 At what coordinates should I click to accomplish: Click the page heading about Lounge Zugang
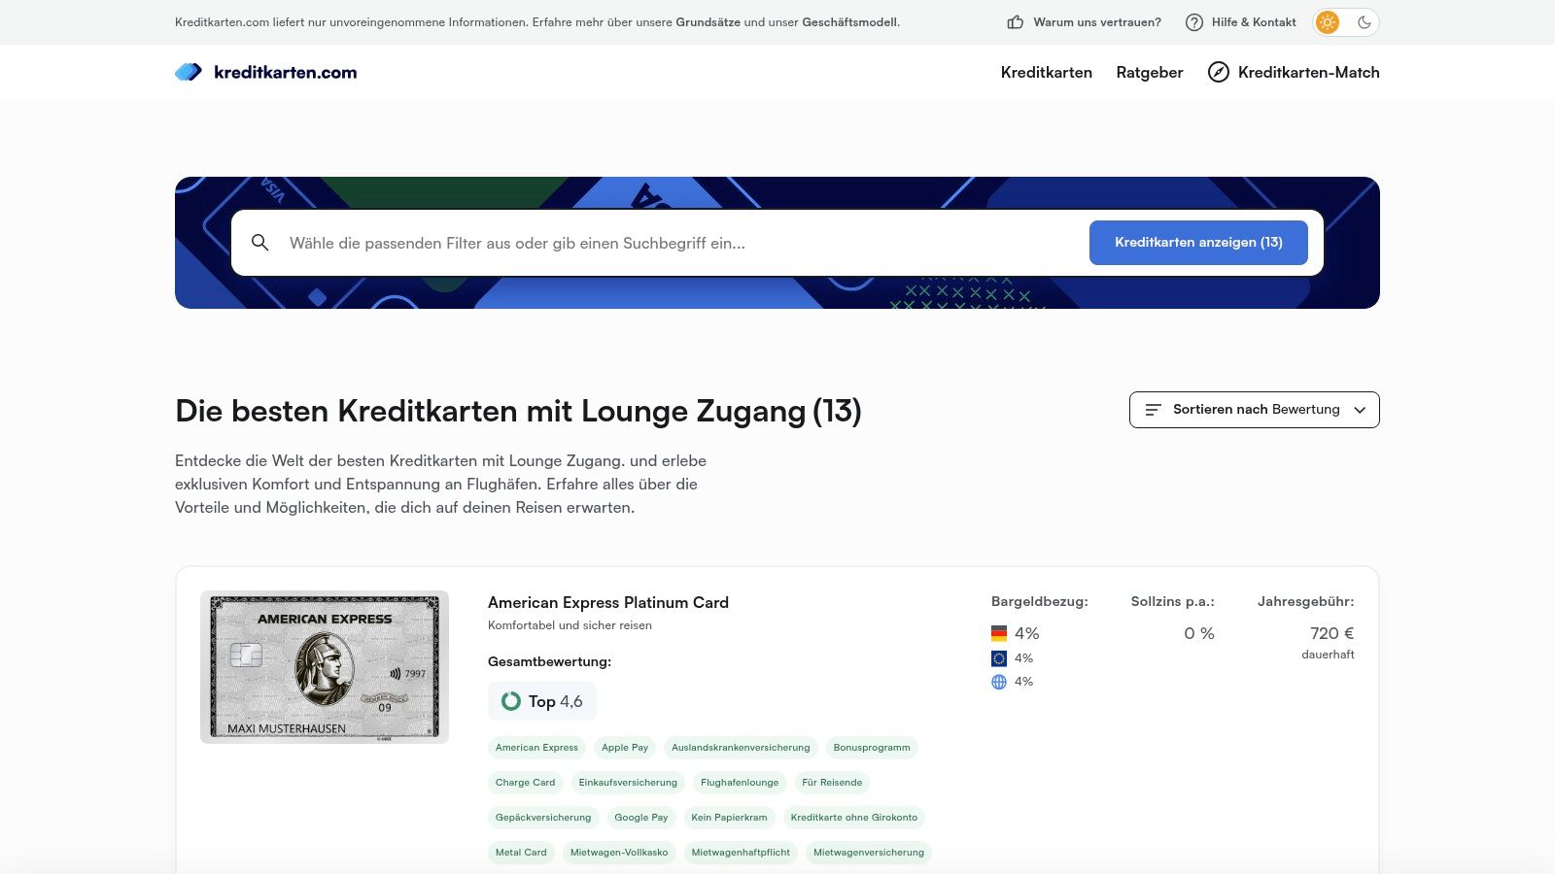click(x=518, y=411)
